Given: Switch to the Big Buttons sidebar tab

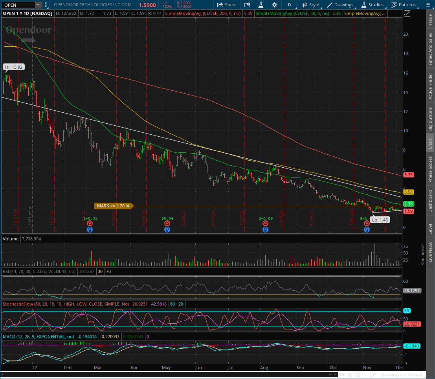Looking at the screenshot, I should tap(430, 119).
